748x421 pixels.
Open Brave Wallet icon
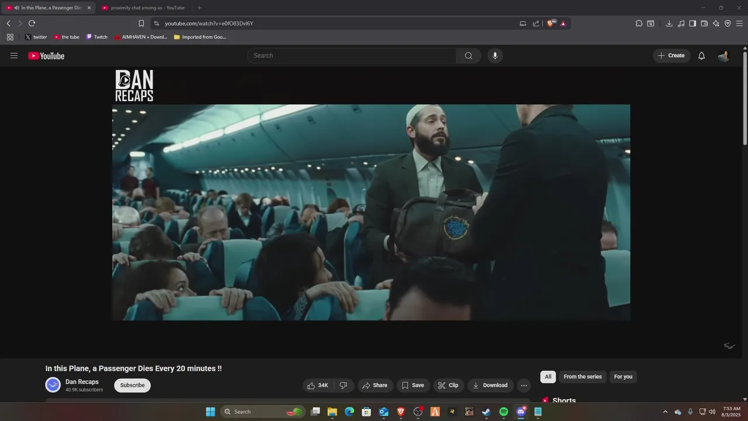coord(704,23)
